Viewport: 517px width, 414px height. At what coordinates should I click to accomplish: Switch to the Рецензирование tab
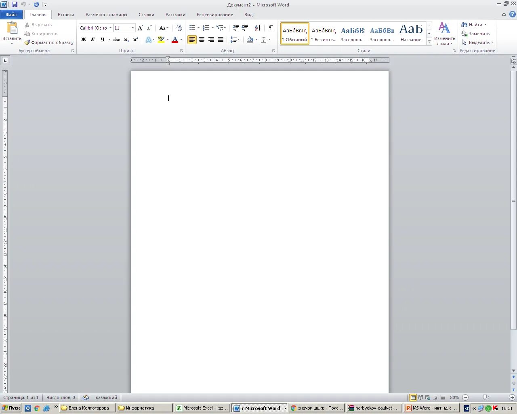point(214,15)
